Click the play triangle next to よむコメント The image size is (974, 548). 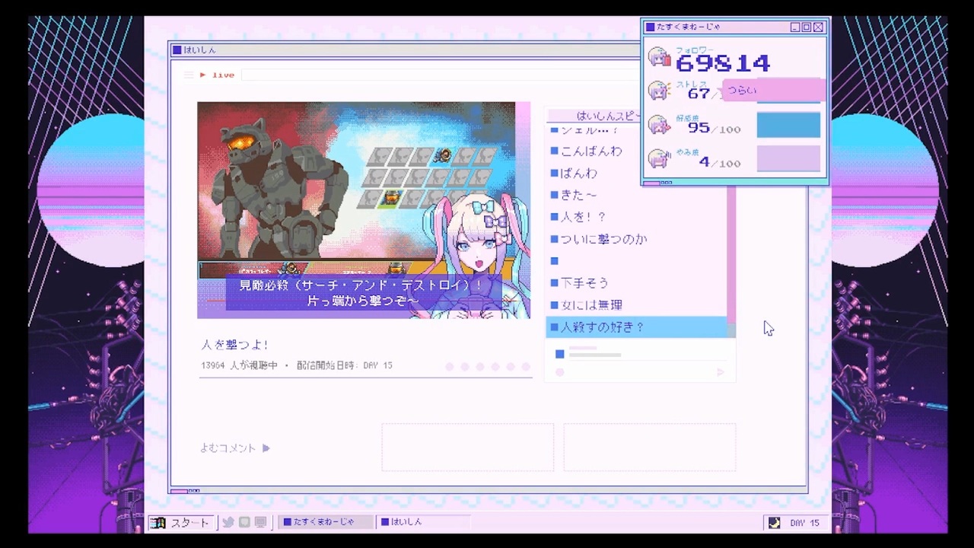(266, 448)
